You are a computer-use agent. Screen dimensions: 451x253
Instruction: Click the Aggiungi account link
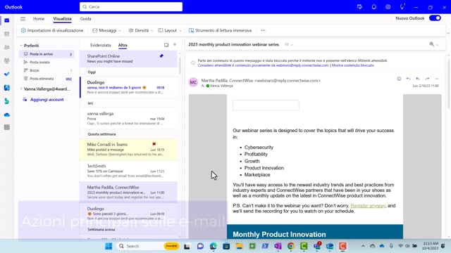coord(47,100)
